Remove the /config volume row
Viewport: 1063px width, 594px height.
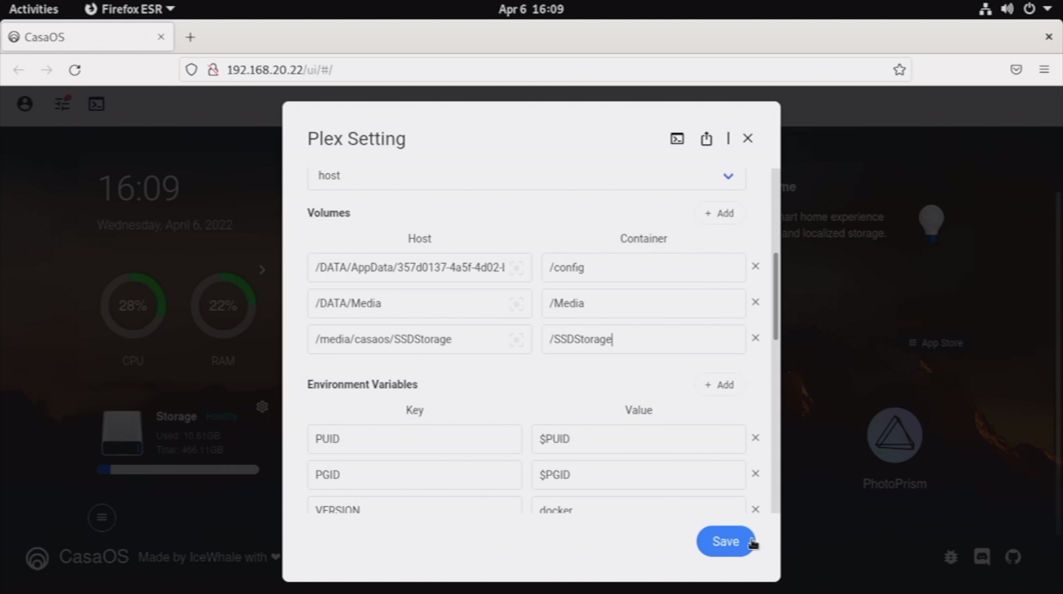(x=755, y=266)
